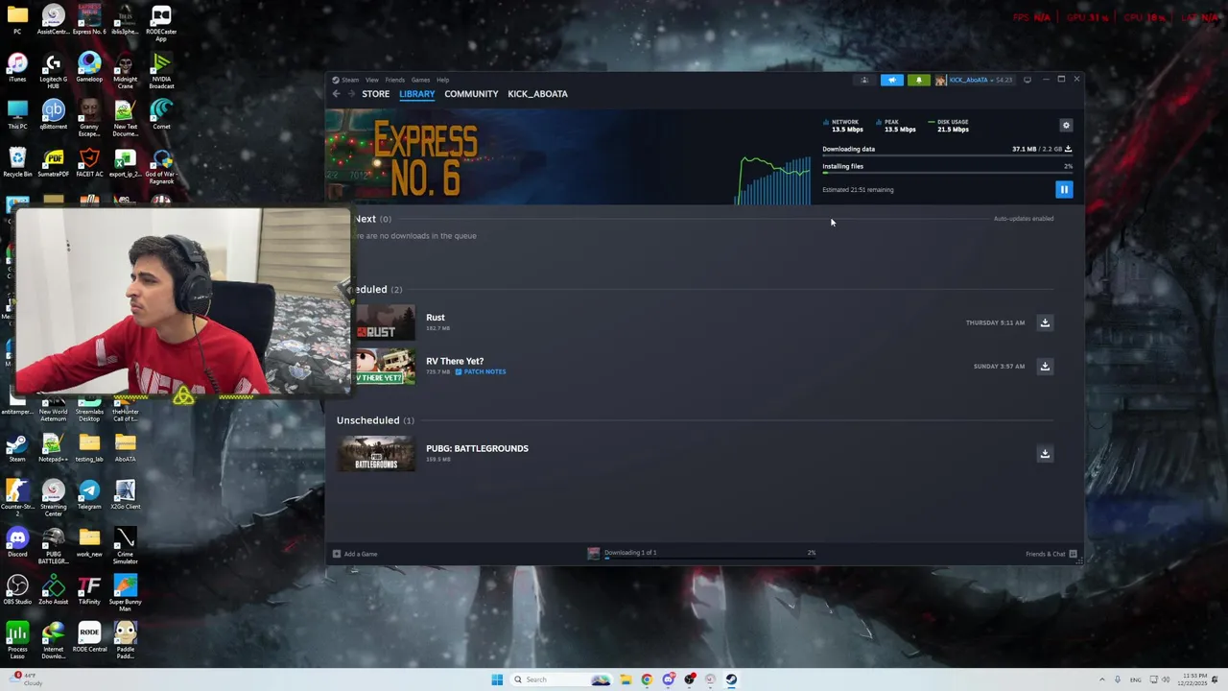Click Auto-updates enabled text

[x=1024, y=219]
